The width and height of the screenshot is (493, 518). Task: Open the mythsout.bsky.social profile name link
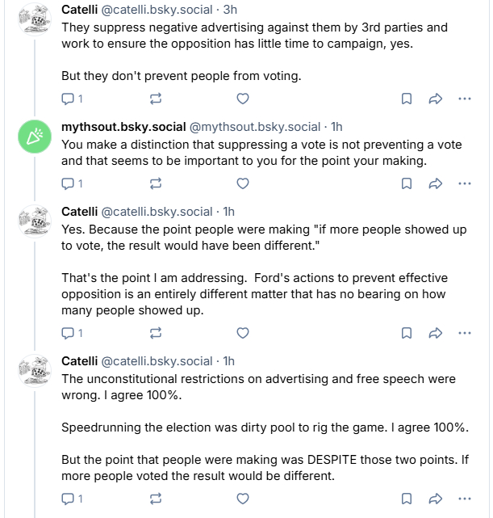(x=123, y=127)
